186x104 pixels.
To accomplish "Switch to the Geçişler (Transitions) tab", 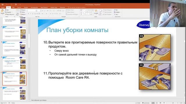I will click(x=26, y=7).
